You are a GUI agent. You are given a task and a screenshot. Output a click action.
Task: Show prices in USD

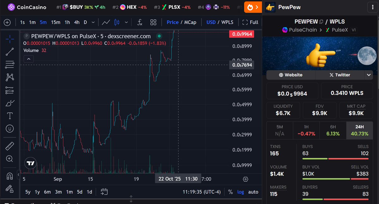211,22
